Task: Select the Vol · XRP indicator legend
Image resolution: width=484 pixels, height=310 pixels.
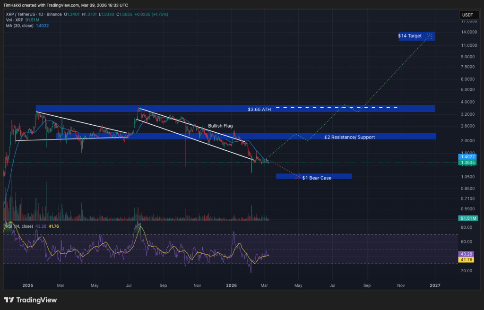Action: (16, 20)
